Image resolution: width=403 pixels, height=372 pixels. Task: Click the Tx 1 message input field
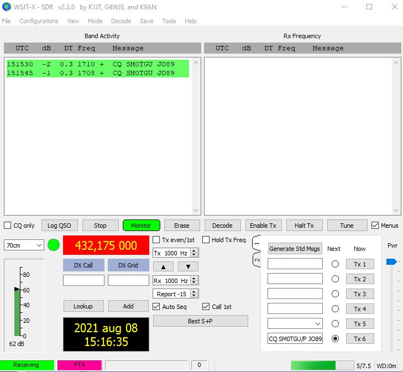(x=295, y=264)
